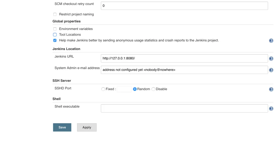
Task: Choose Random for SSHD Port
Action: (135, 89)
